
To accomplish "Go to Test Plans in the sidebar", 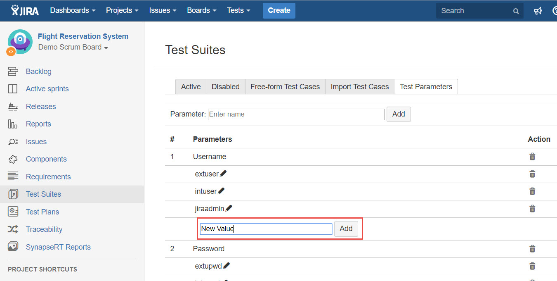I will (42, 212).
